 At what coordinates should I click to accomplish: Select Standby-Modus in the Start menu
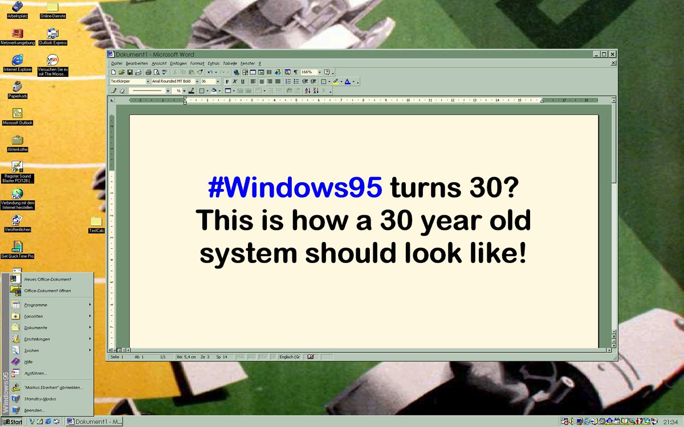coord(51,399)
